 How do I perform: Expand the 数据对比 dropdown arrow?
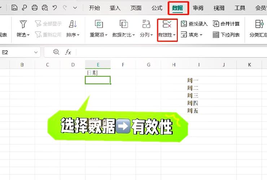(133, 35)
